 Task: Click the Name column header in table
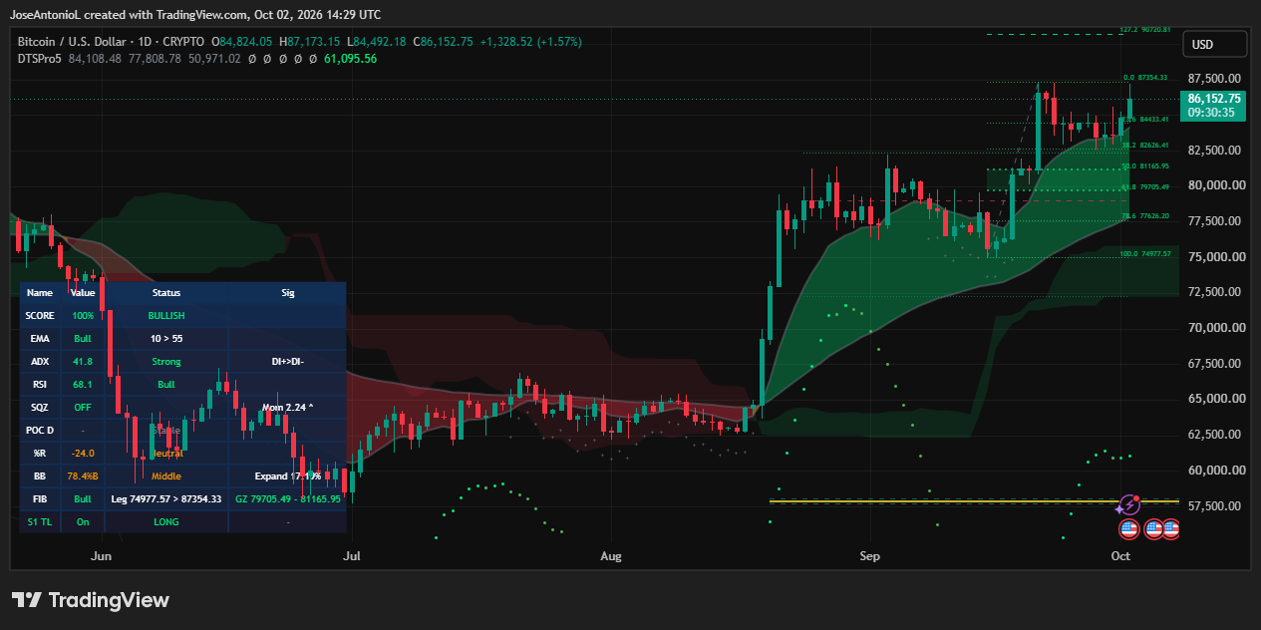(40, 293)
